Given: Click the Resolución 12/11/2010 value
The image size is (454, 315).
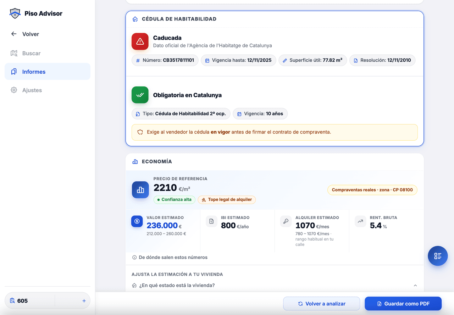Looking at the screenshot, I should pyautogui.click(x=399, y=60).
